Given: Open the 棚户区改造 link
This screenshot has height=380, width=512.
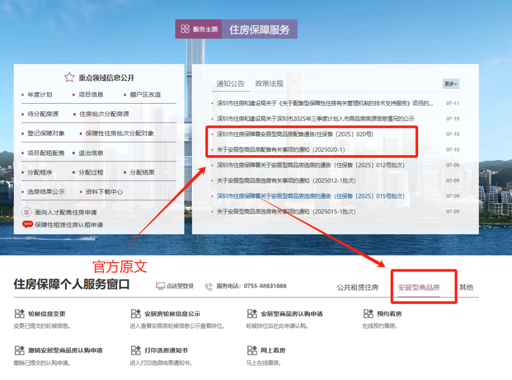Looking at the screenshot, I should coord(145,95).
